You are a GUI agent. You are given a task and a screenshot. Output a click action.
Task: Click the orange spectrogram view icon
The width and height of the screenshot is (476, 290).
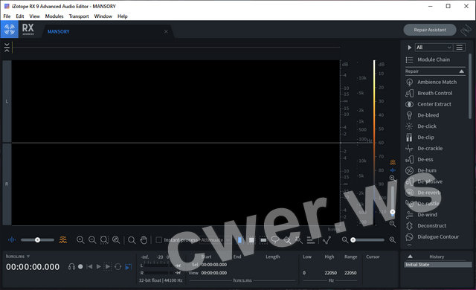click(62, 240)
